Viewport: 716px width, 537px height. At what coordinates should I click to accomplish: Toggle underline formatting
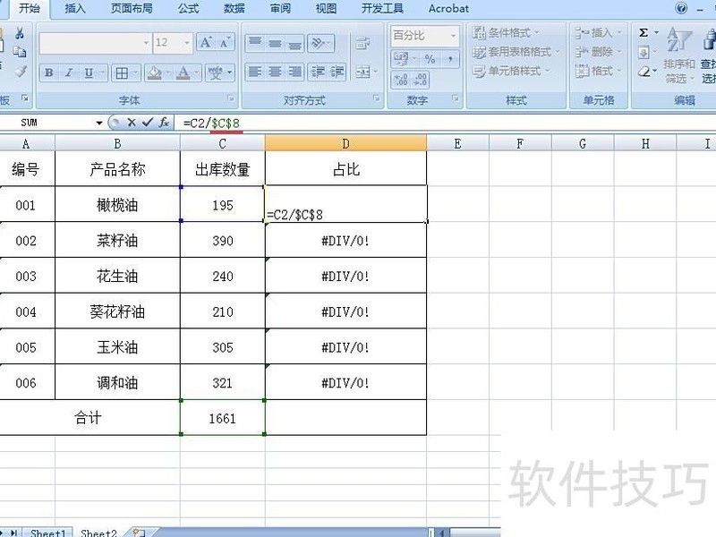coord(89,73)
